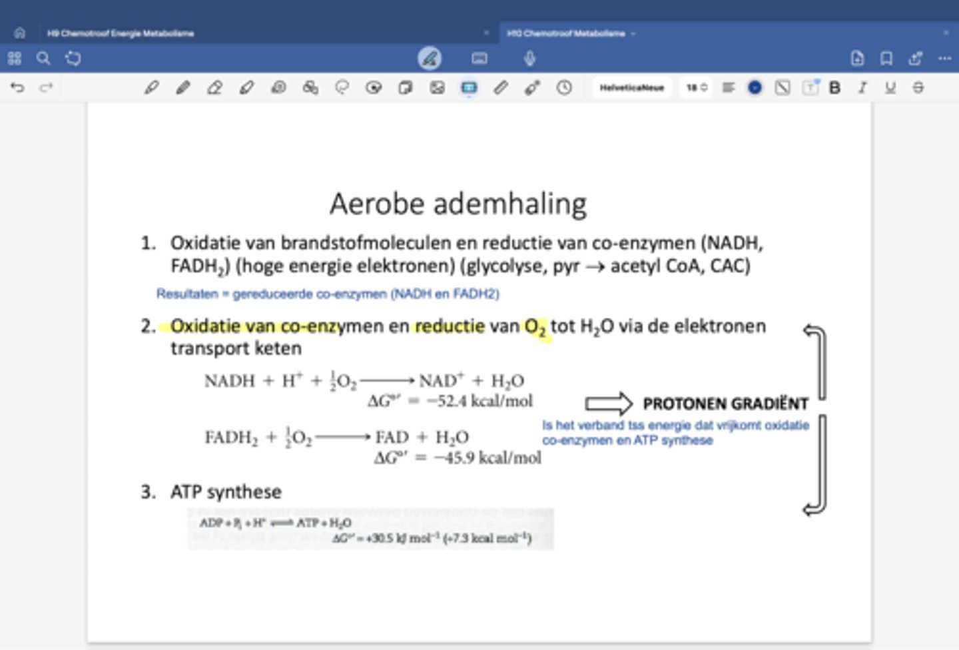Select the eraser tool
959x650 pixels.
click(x=214, y=87)
